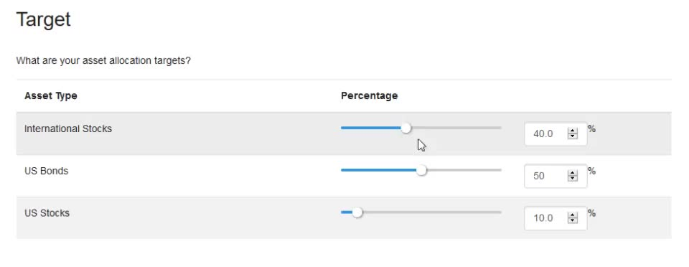
Task: Decrease US Bonds percentage with down arrow
Action: [572, 178]
